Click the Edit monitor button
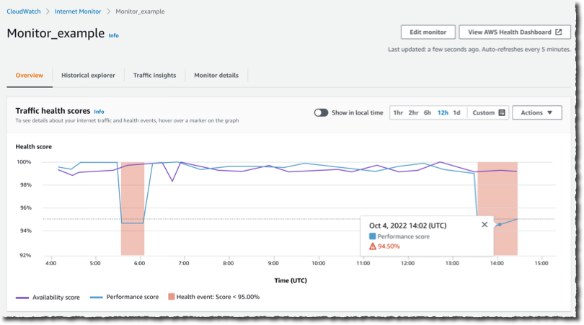The width and height of the screenshot is (584, 325). pos(428,32)
